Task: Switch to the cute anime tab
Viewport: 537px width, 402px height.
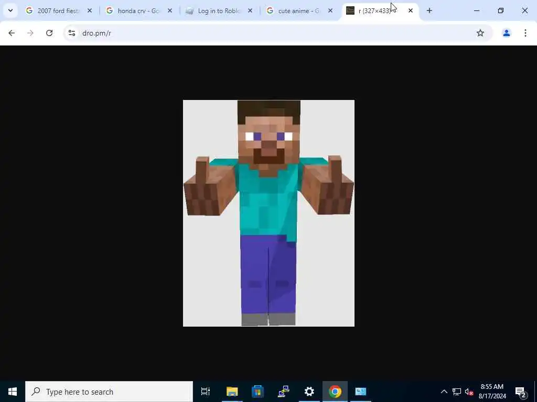Action: (298, 11)
